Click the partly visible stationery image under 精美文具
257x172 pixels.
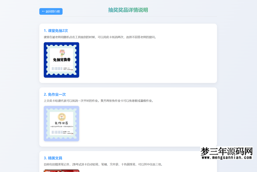tap(61, 171)
